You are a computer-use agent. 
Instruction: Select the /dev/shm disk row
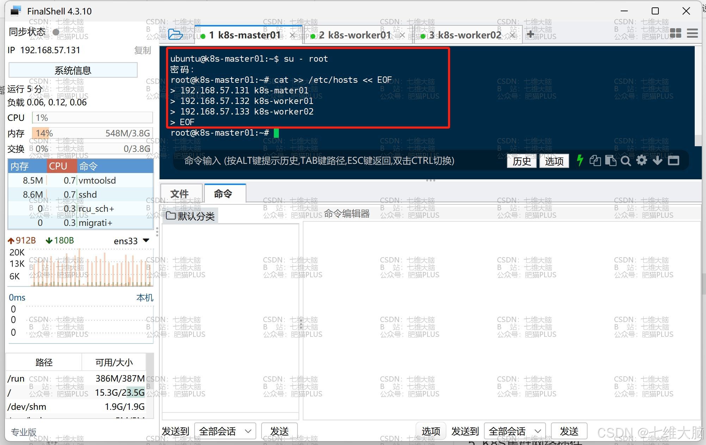point(76,407)
